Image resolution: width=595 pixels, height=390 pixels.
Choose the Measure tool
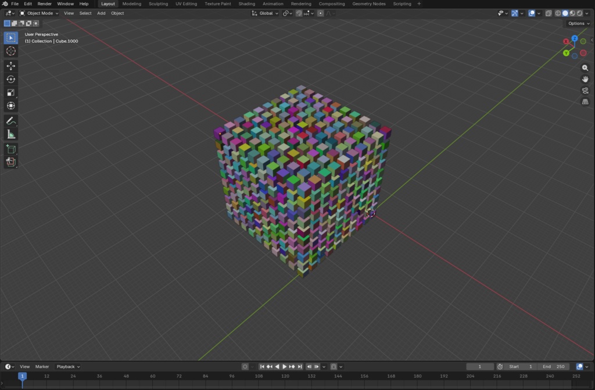tap(10, 134)
